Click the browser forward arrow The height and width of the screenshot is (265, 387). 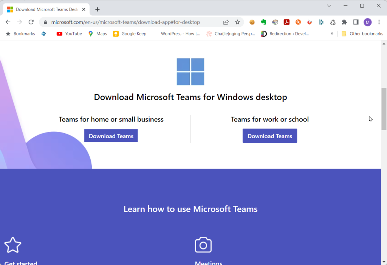pyautogui.click(x=20, y=22)
